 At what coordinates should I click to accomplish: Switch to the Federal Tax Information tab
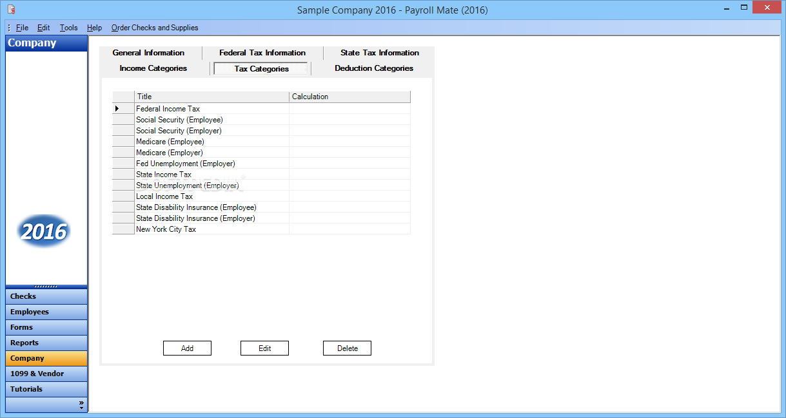click(x=262, y=53)
